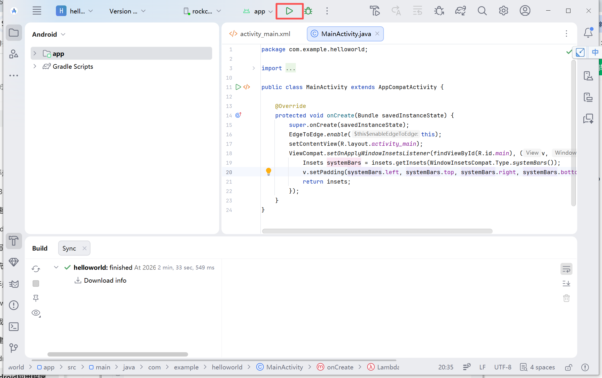Click the Download info link
The height and width of the screenshot is (378, 602).
[105, 281]
